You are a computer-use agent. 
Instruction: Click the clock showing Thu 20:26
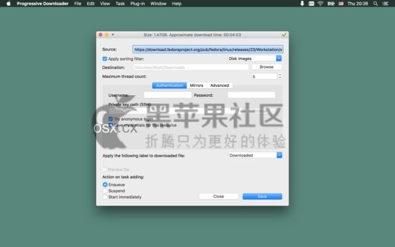(x=357, y=3)
